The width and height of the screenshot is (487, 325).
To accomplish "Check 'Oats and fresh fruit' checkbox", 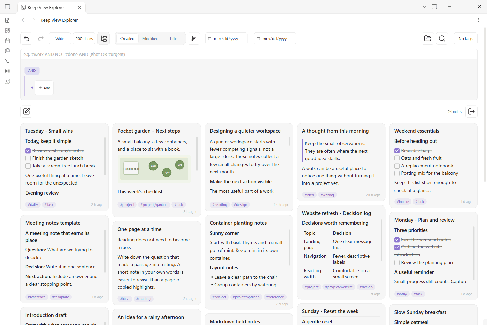I will 397,158.
